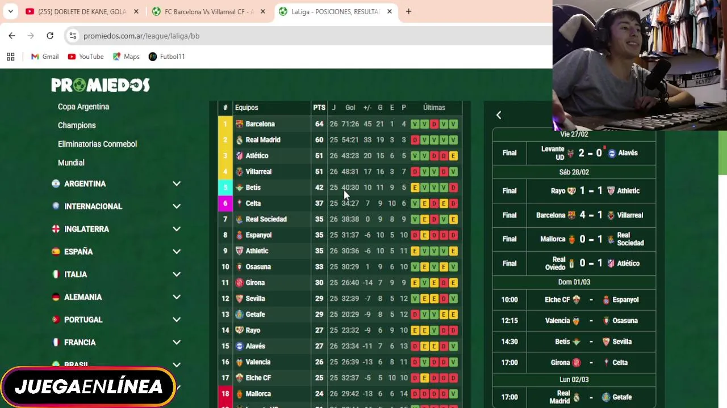Expand the PORTUGAL section chevron
Image resolution: width=727 pixels, height=408 pixels.
[x=177, y=320]
